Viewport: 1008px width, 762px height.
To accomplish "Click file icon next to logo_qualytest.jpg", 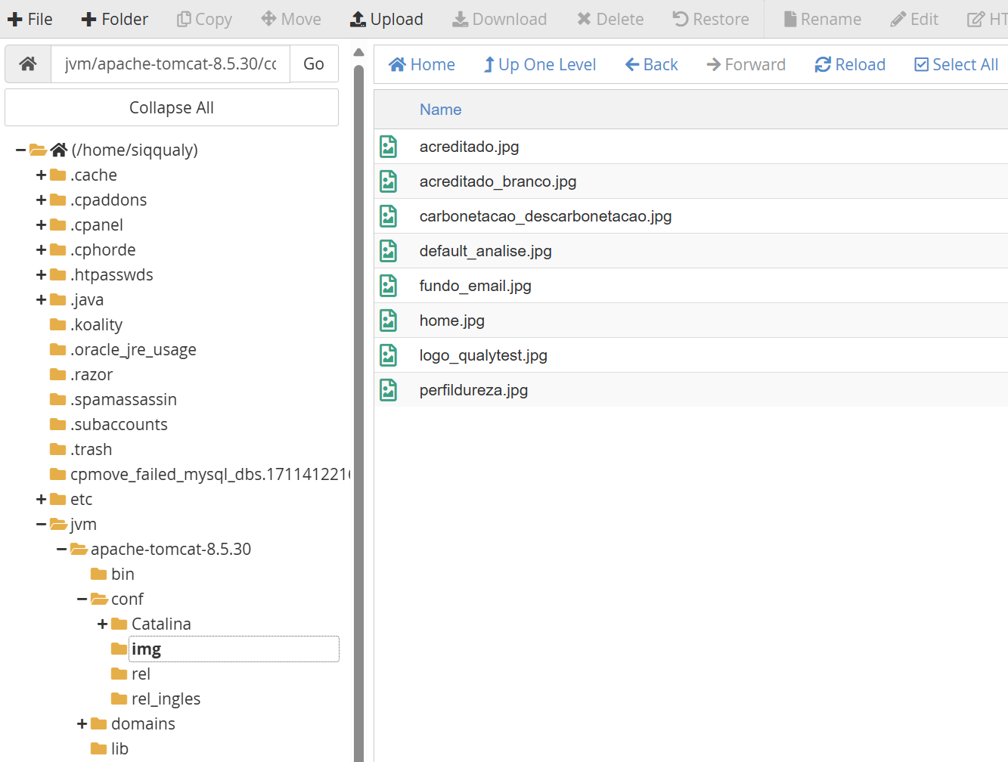I will pyautogui.click(x=389, y=355).
